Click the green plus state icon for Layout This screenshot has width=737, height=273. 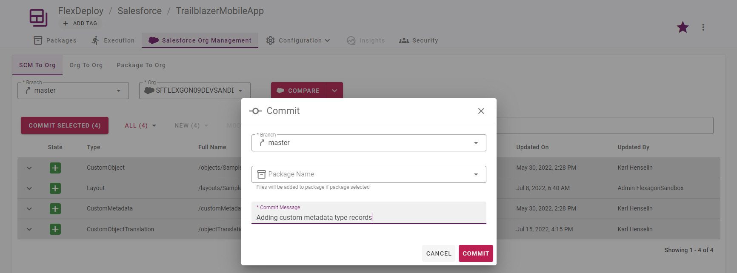[55, 188]
